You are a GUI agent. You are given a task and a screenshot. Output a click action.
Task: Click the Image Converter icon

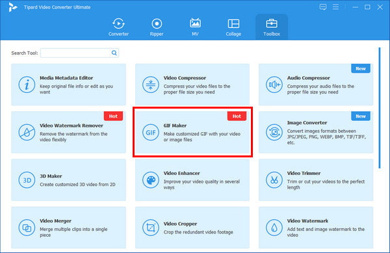[274, 132]
